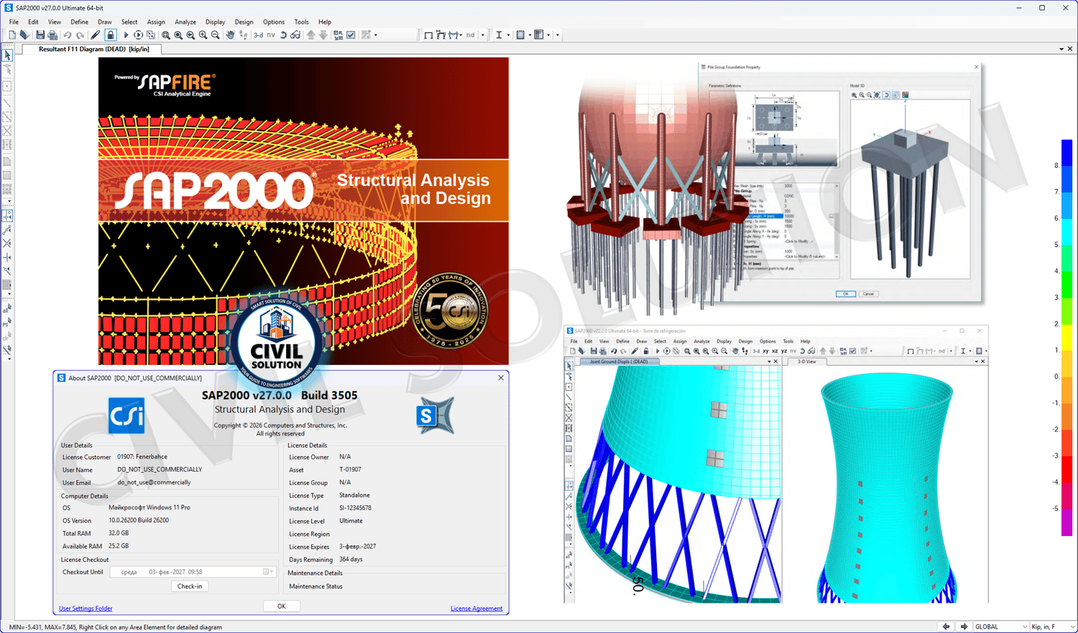Click the Open file toolbar icon

coord(24,35)
